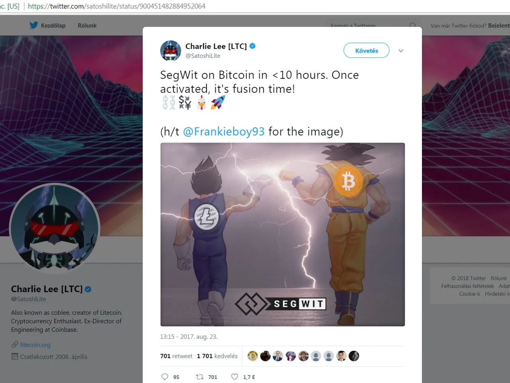Click the Követés follow button
Image resolution: width=510 pixels, height=383 pixels.
(367, 51)
